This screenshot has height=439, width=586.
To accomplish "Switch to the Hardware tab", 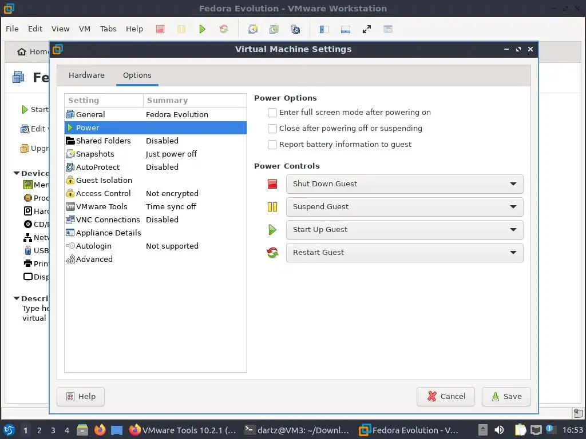I will pos(86,75).
